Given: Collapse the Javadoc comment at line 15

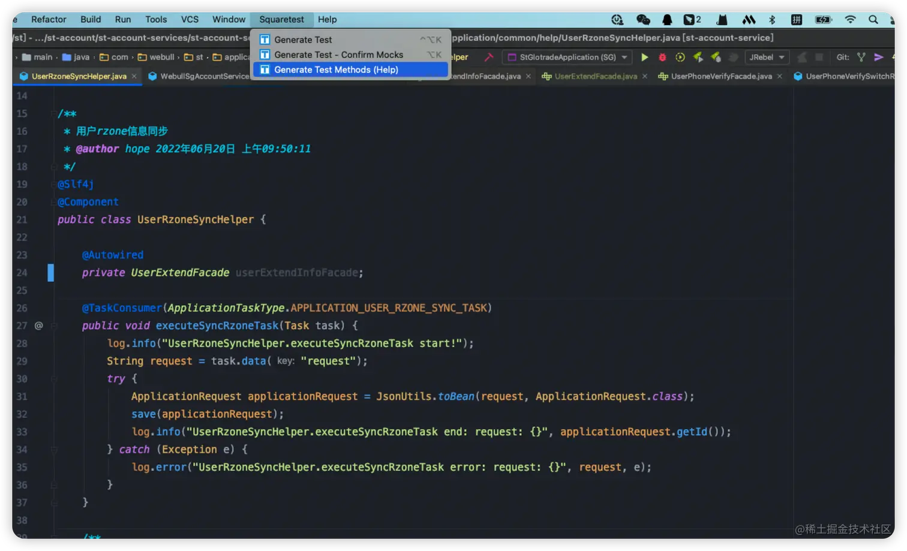Looking at the screenshot, I should pyautogui.click(x=54, y=114).
